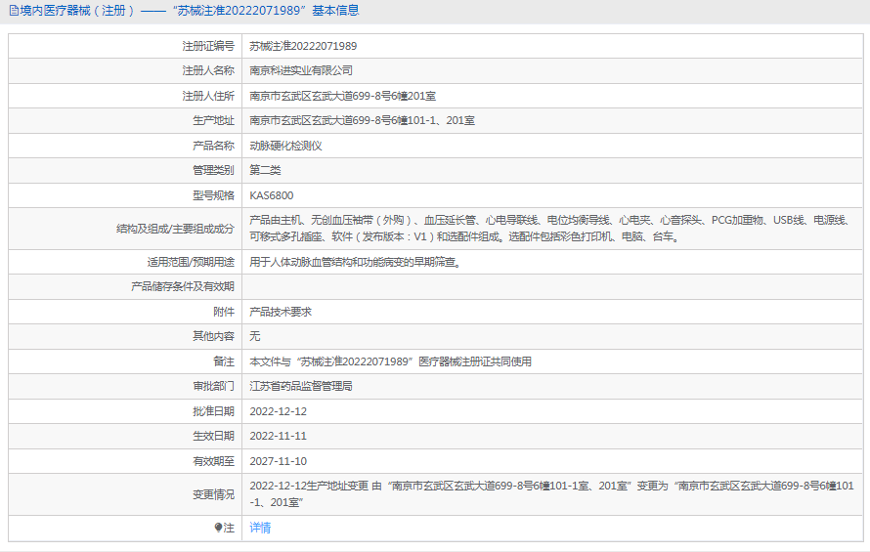Select the value 江苏省药品监督管理局
This screenshot has width=870, height=552.
tap(301, 386)
